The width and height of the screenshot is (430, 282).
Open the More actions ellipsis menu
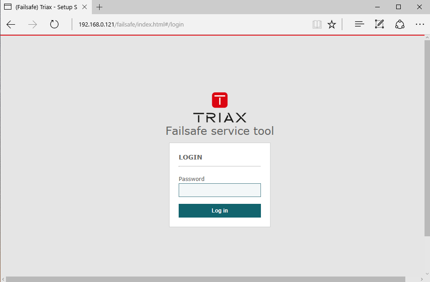click(x=420, y=24)
